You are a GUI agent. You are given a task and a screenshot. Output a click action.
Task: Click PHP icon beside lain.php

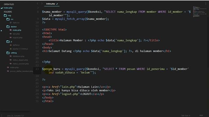10,34
